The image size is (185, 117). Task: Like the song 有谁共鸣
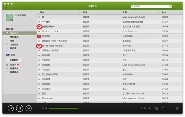coord(39,56)
